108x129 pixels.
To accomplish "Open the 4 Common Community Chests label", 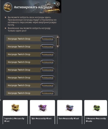I will [x=96, y=120].
